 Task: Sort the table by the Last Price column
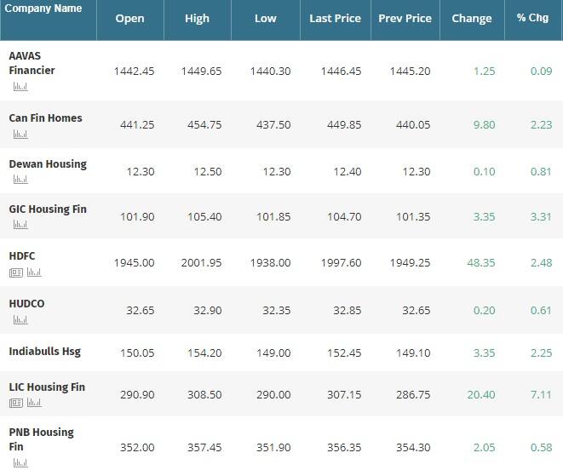coord(335,19)
